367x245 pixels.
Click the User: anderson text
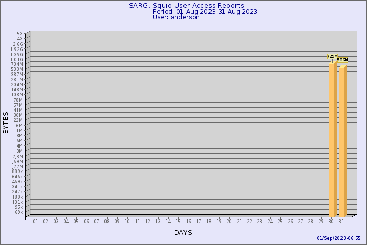(176, 17)
